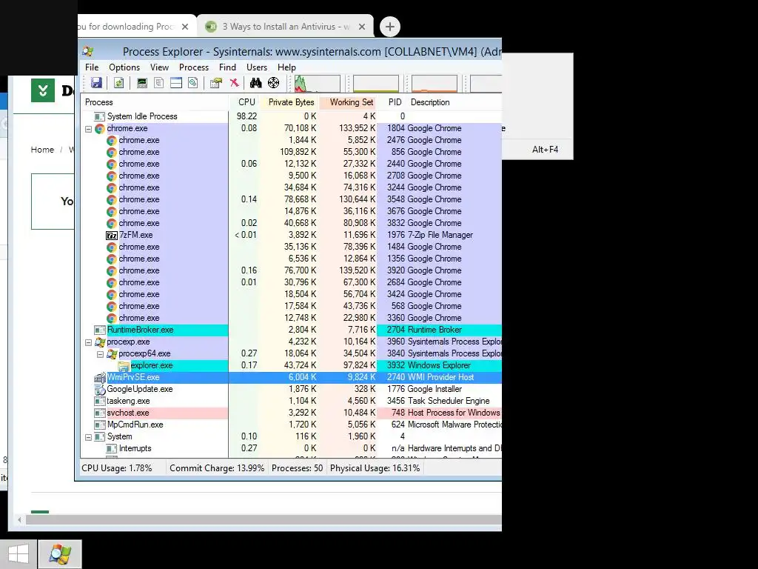Screen dimensions: 758x569
Task: Click the Save toolbar icon in Process Explorer
Action: pos(97,83)
